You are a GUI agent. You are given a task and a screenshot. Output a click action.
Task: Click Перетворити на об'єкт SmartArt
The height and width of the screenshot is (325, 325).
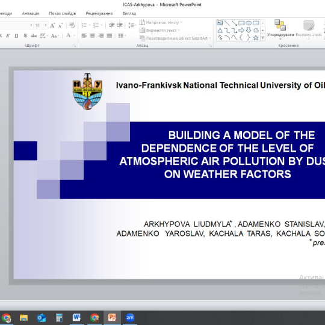(x=175, y=38)
